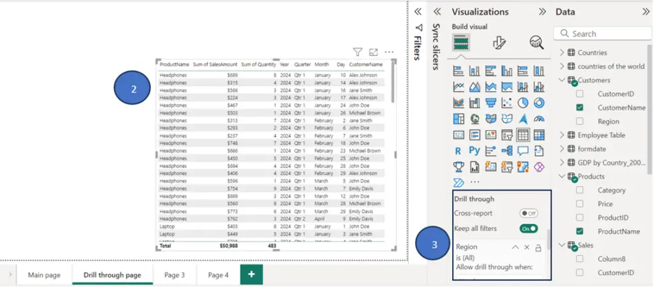Add a Q&A speech bubble visual
This screenshot has width=654, height=287.
point(523,151)
